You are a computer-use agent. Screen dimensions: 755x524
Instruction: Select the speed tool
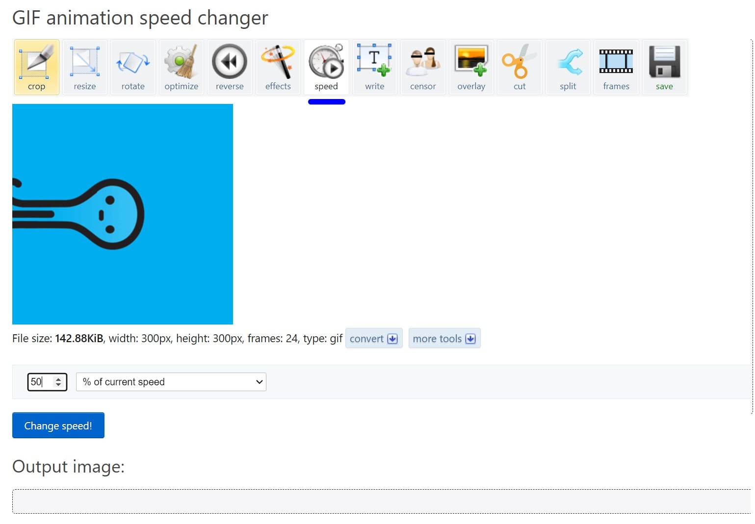pos(326,67)
